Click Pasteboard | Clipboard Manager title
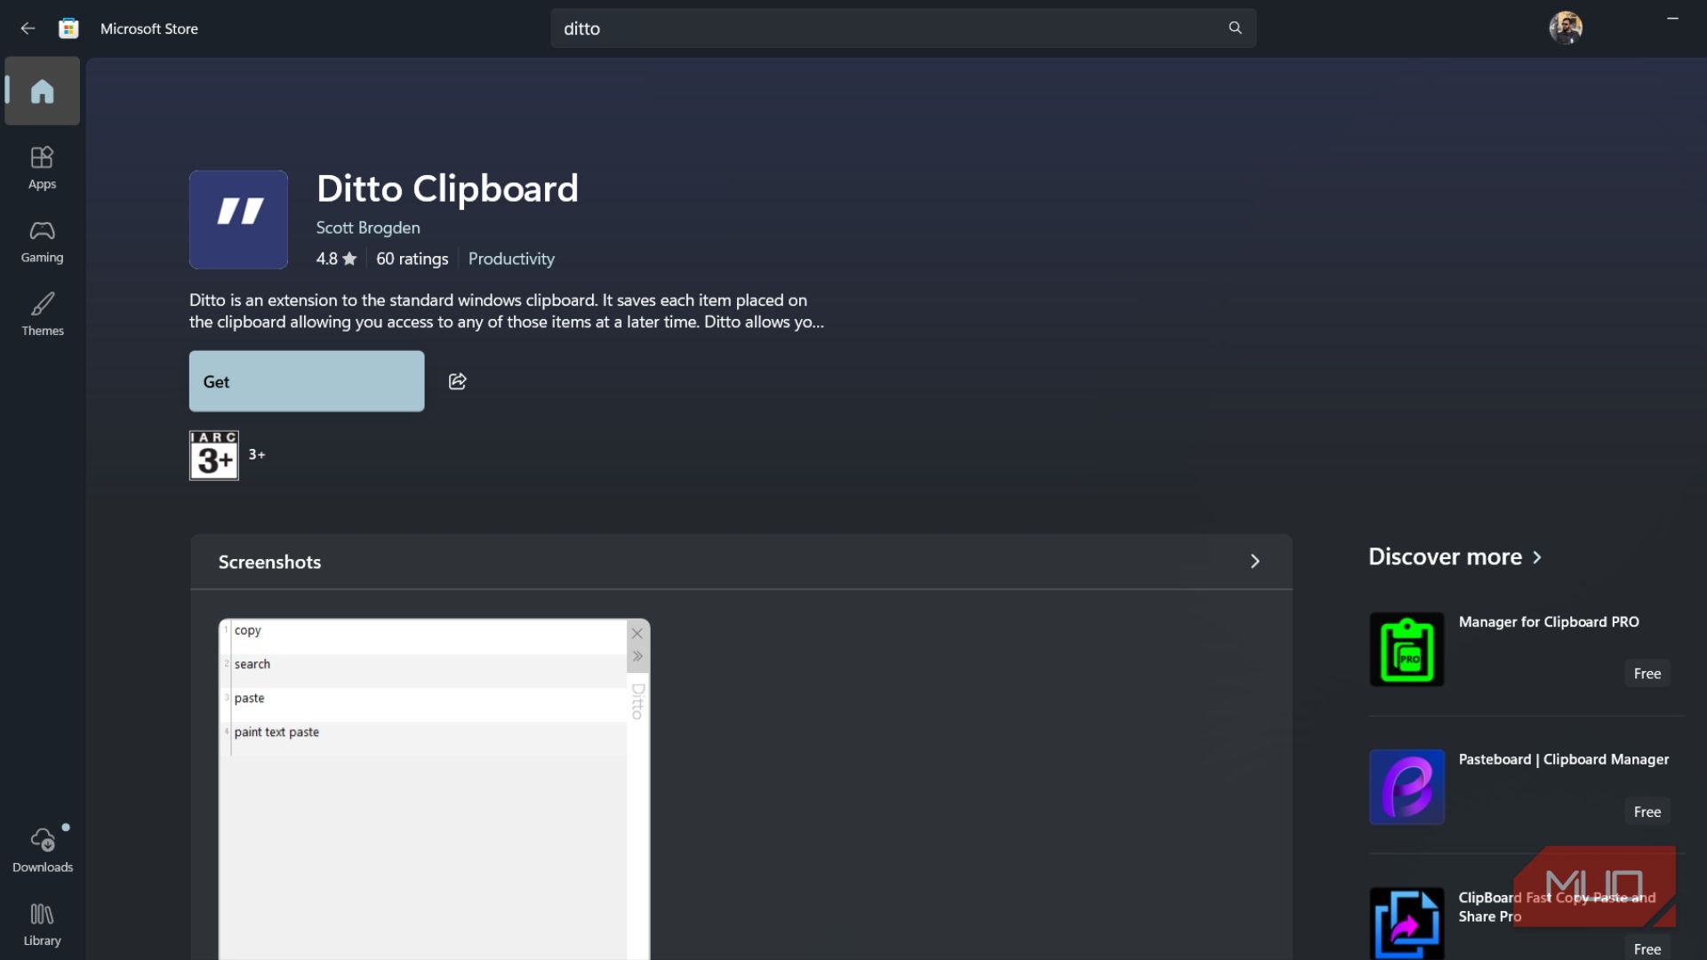 click(1564, 759)
